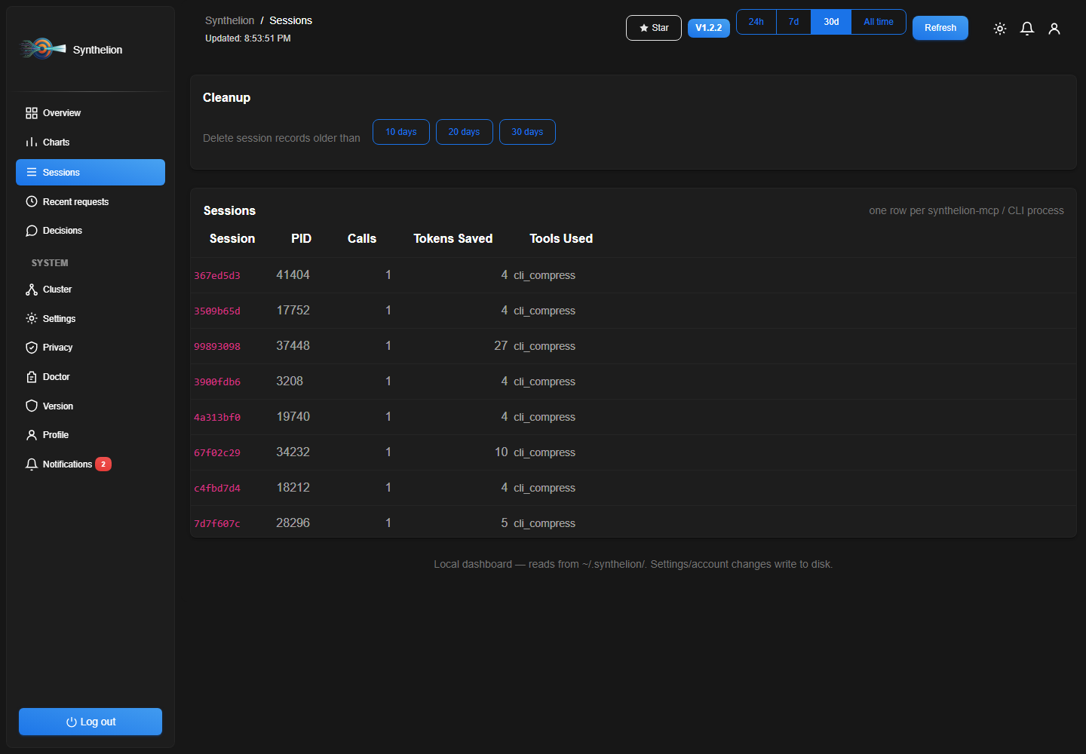1086x754 pixels.
Task: Delete sessions older than 30 days
Action: 527,132
